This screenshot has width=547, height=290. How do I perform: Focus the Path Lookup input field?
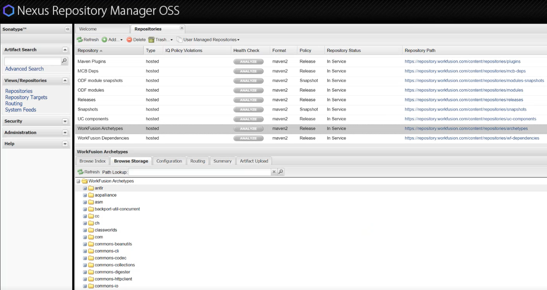point(200,172)
